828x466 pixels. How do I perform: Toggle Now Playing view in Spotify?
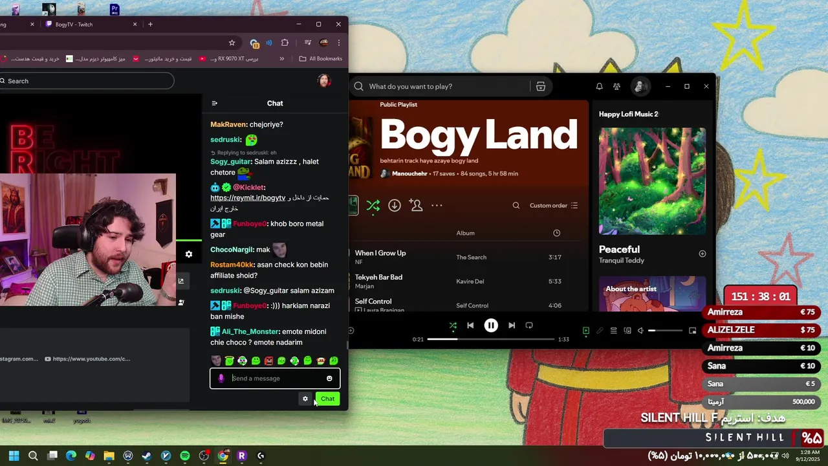(586, 331)
